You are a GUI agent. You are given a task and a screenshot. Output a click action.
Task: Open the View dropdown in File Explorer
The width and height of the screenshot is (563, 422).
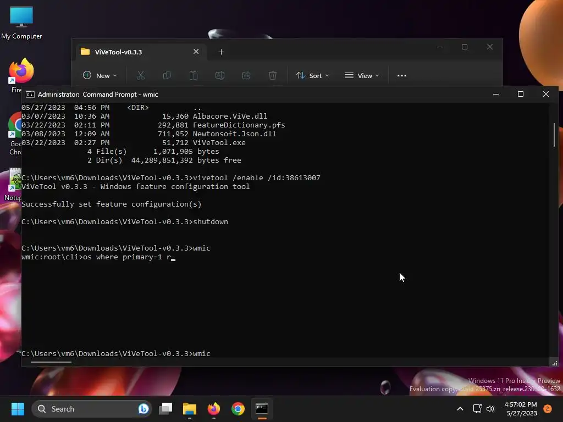coord(362,75)
